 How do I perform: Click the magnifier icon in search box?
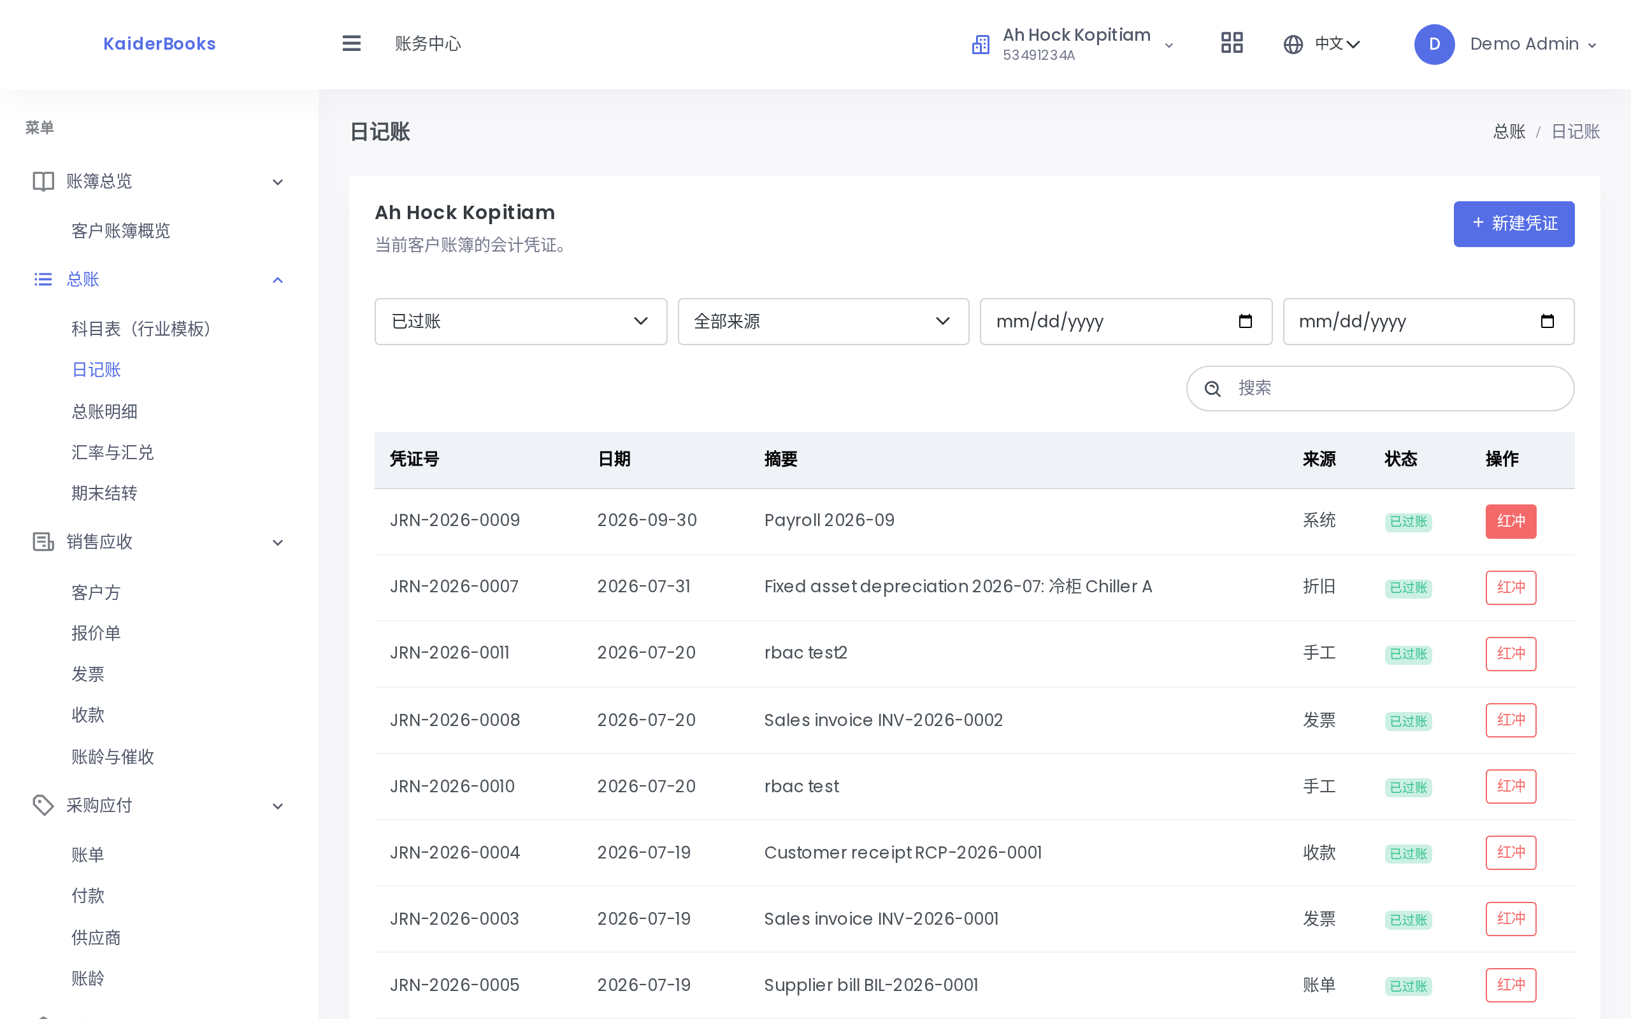click(1212, 389)
